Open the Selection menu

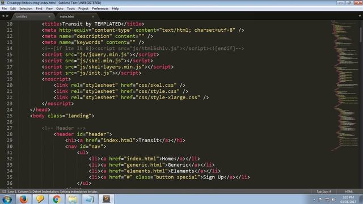coord(26,8)
